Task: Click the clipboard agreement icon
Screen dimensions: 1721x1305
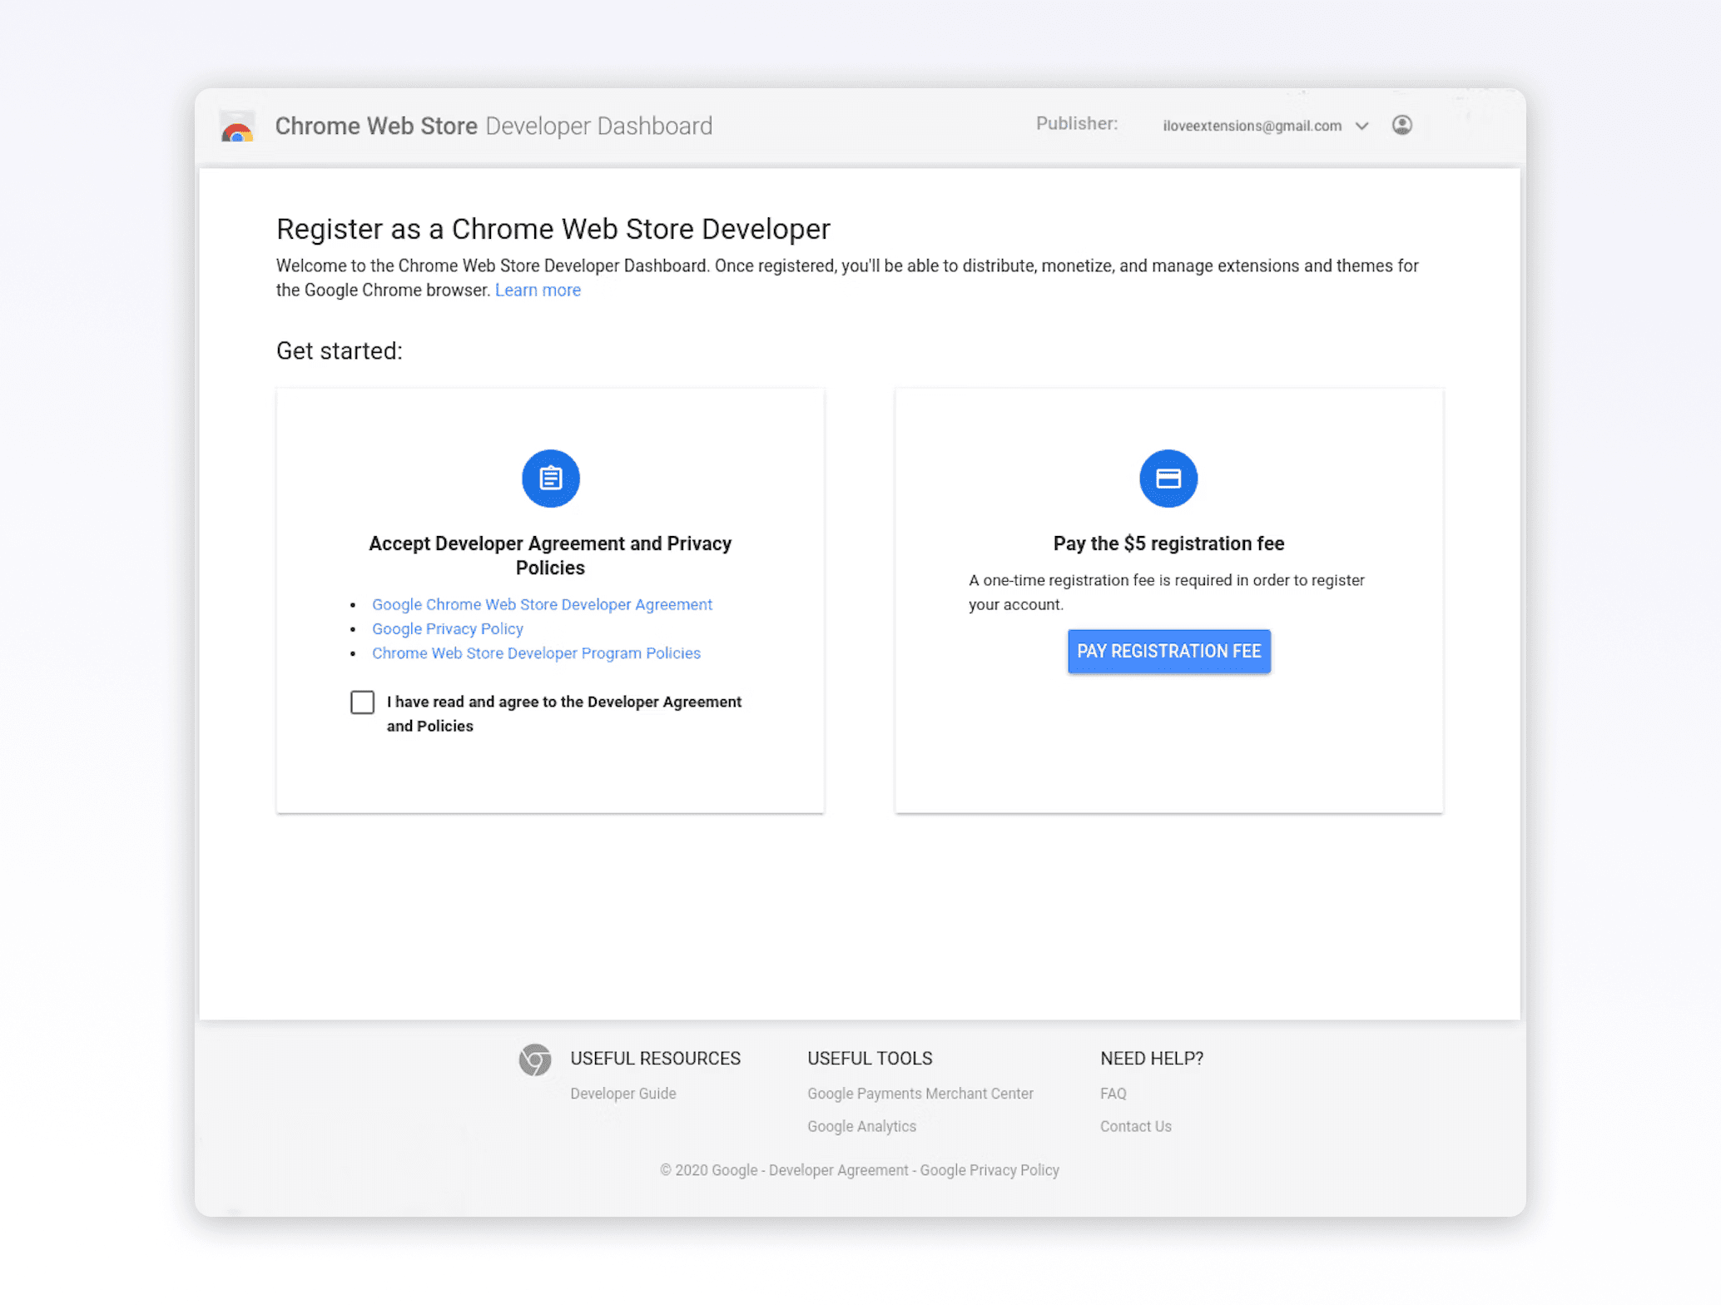Action: point(550,479)
